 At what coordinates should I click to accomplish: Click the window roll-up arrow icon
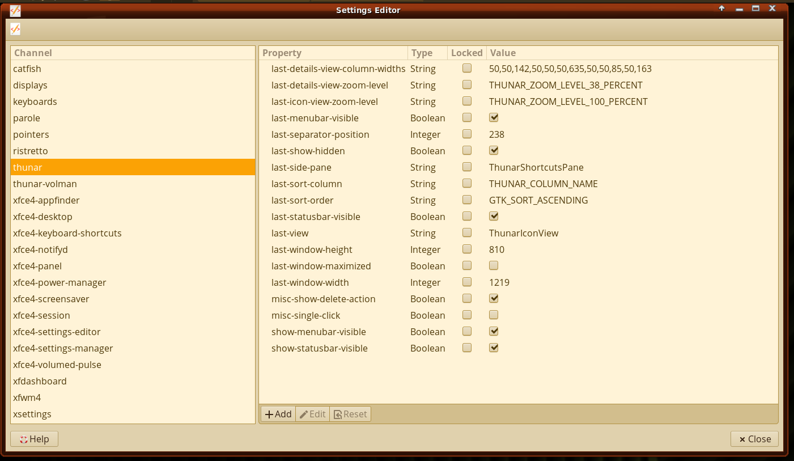[x=721, y=9]
